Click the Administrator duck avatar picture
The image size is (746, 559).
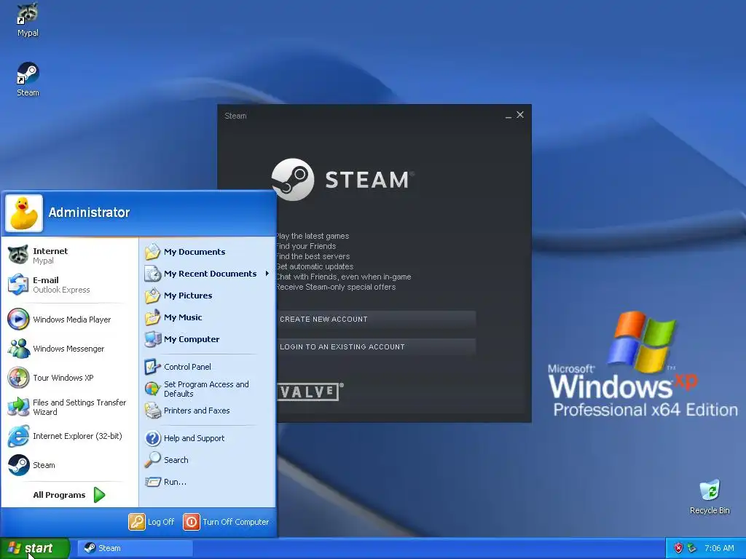pos(24,213)
